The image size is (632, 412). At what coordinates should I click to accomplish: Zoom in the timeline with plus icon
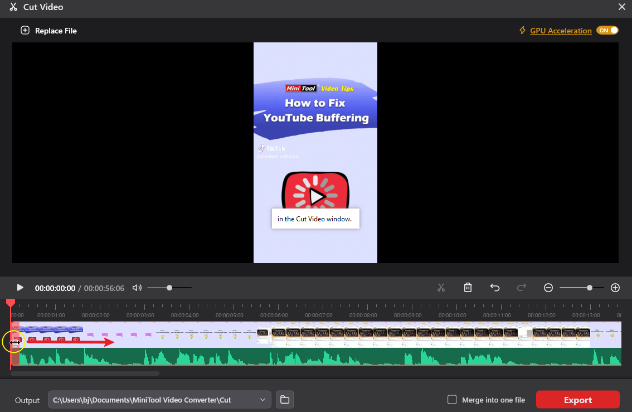(615, 288)
